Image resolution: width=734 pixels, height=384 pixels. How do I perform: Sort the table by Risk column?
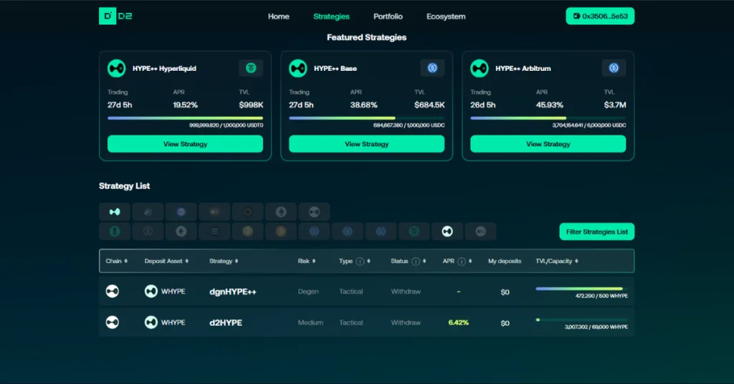(307, 261)
